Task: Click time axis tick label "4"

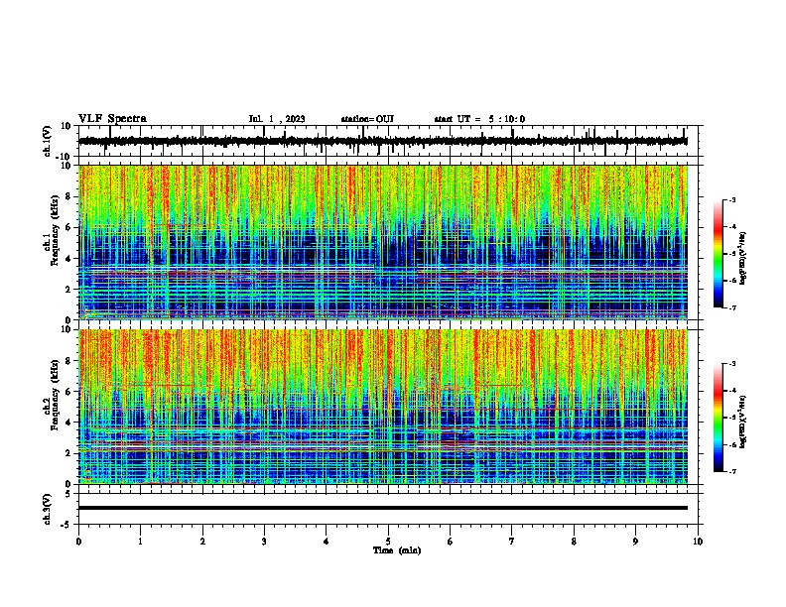Action: coord(327,542)
